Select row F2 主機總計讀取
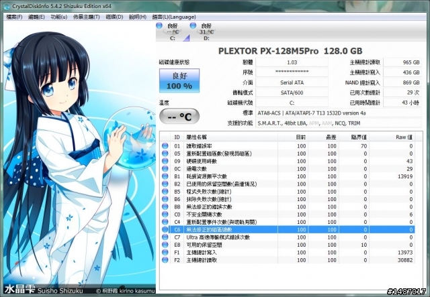The width and height of the screenshot is (430, 297). point(287,260)
